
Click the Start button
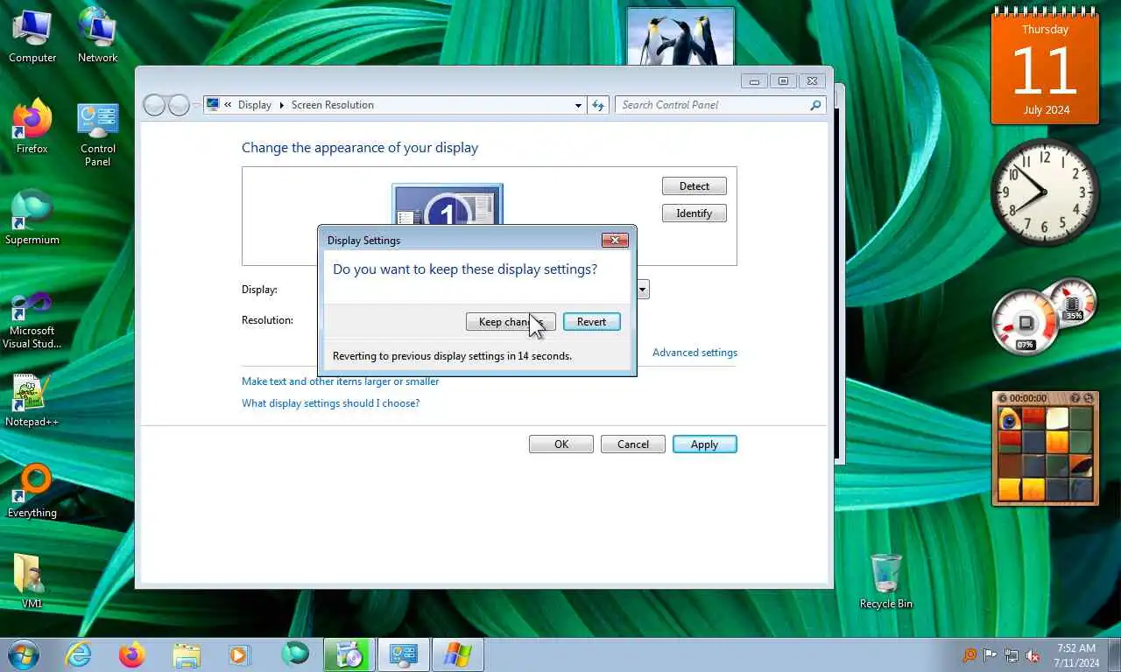(x=24, y=654)
